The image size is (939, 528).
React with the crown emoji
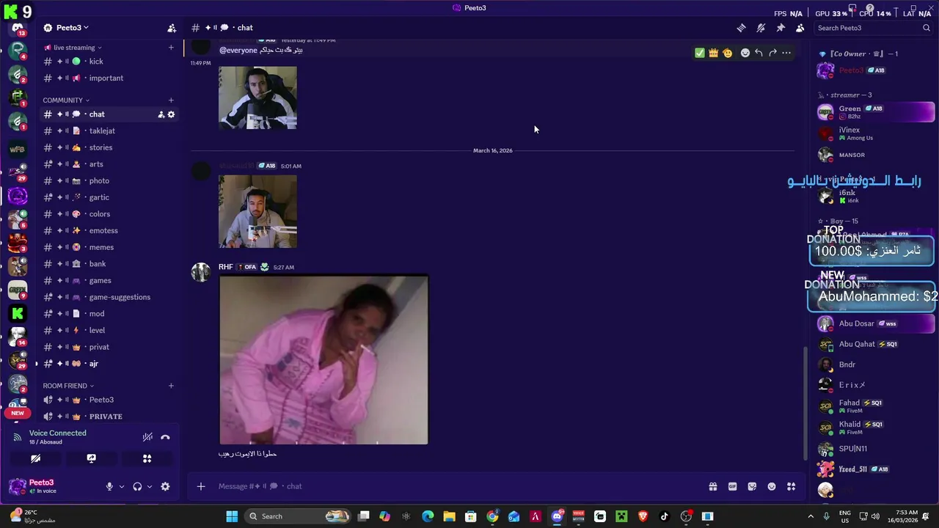tap(713, 53)
